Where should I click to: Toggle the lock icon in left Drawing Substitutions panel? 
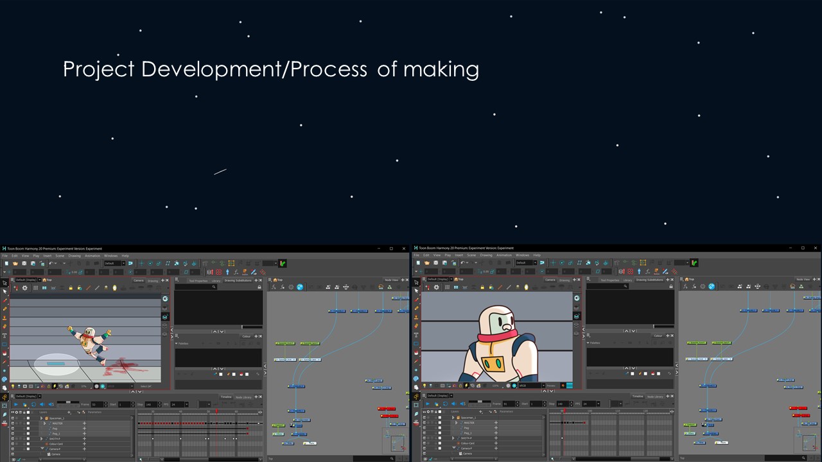pyautogui.click(x=259, y=287)
